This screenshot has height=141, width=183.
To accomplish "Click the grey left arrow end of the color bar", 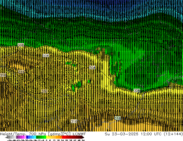I will pos(7,137).
